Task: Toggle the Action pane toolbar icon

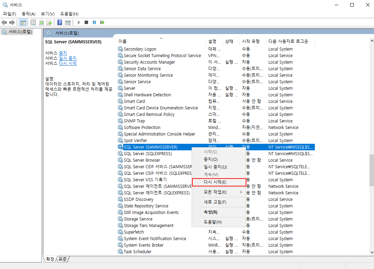Action: coord(68,22)
